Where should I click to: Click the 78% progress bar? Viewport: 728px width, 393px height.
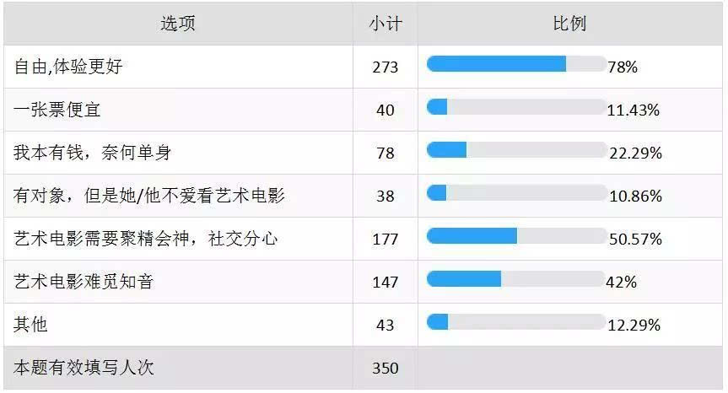click(516, 64)
